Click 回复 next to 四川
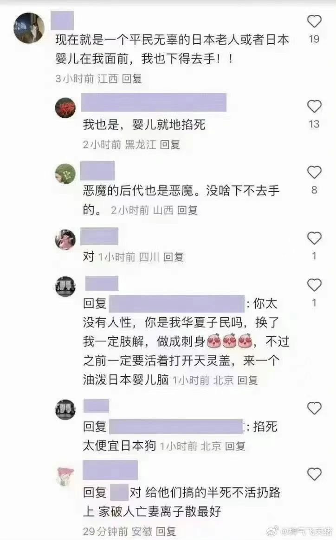Screen dimensions: 336x540 [174, 257]
